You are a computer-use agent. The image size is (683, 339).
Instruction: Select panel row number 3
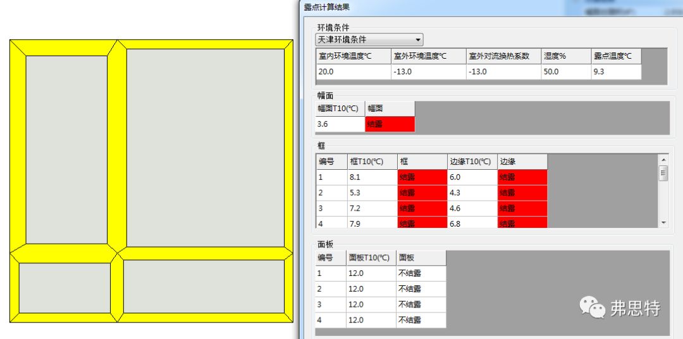point(330,304)
